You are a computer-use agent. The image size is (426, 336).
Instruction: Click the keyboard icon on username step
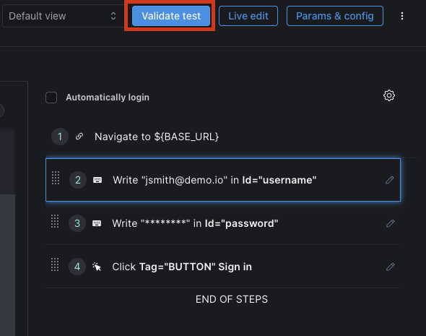pyautogui.click(x=97, y=180)
